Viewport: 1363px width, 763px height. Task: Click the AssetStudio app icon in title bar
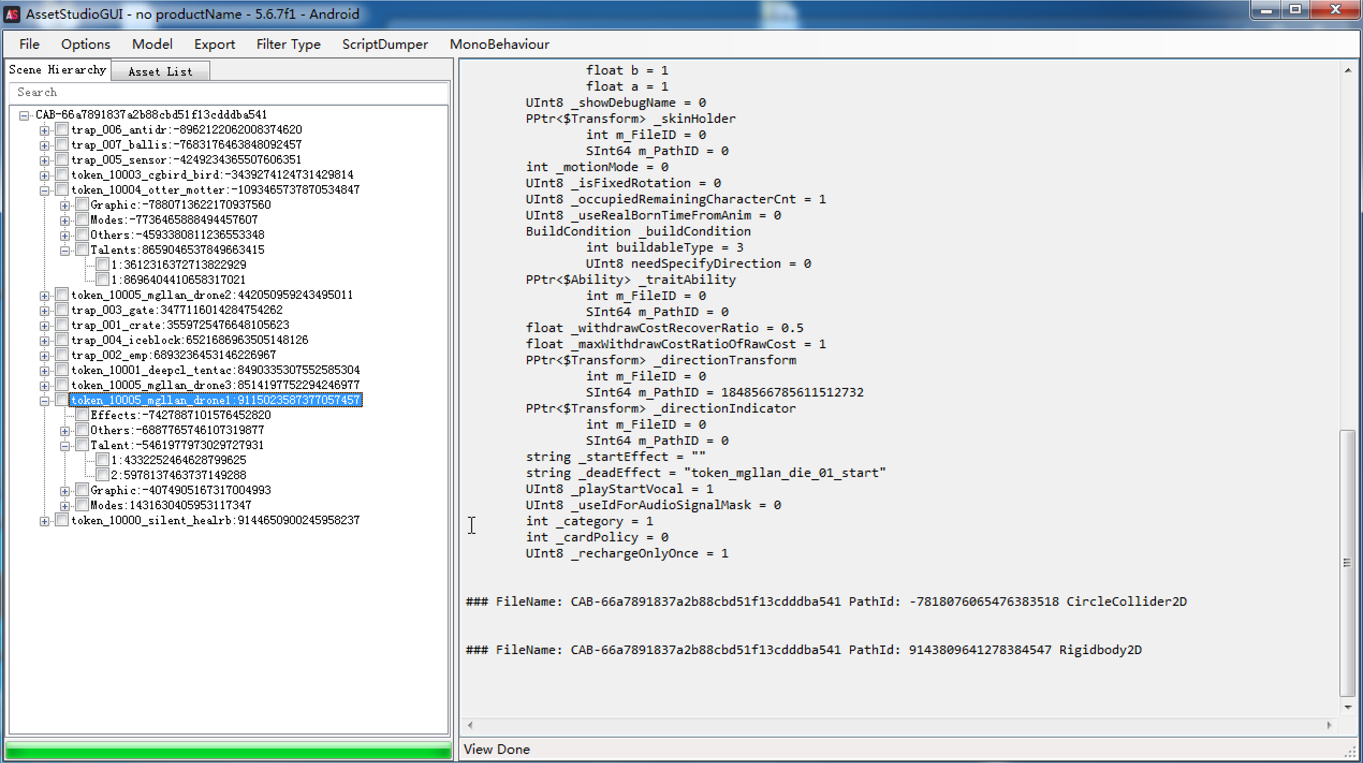pos(12,14)
